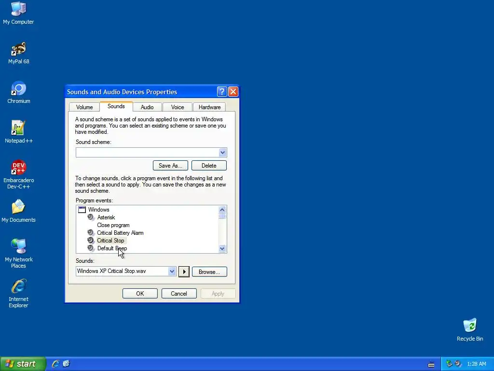
Task: Select Asterisk program event
Action: [106, 217]
